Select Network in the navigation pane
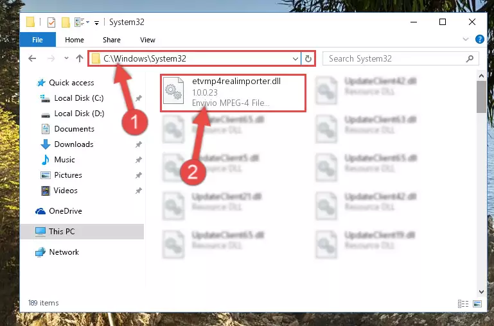 [64, 252]
